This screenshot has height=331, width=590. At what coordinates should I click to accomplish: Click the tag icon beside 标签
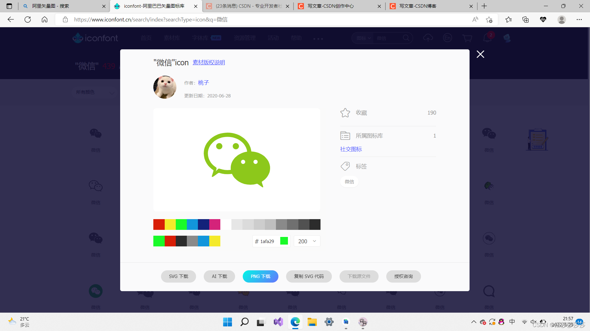(x=345, y=166)
